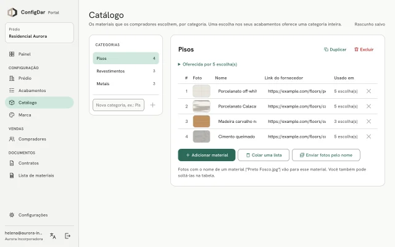Click Adicionar material button

pyautogui.click(x=207, y=155)
